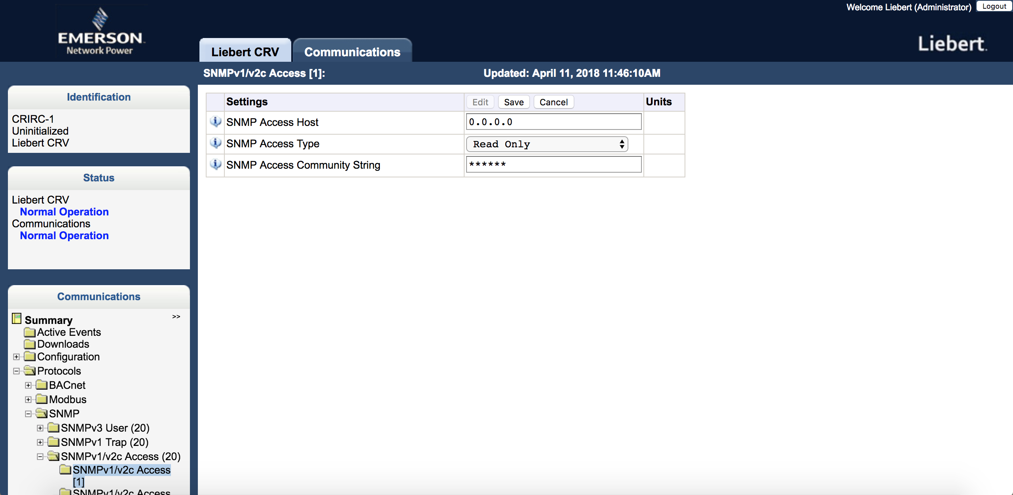Click the SNMPv1/v2c Access [1] folder icon
The width and height of the screenshot is (1013, 495).
click(65, 470)
